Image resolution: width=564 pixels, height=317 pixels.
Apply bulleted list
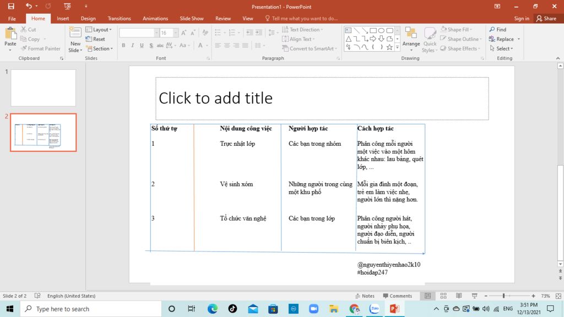click(218, 32)
